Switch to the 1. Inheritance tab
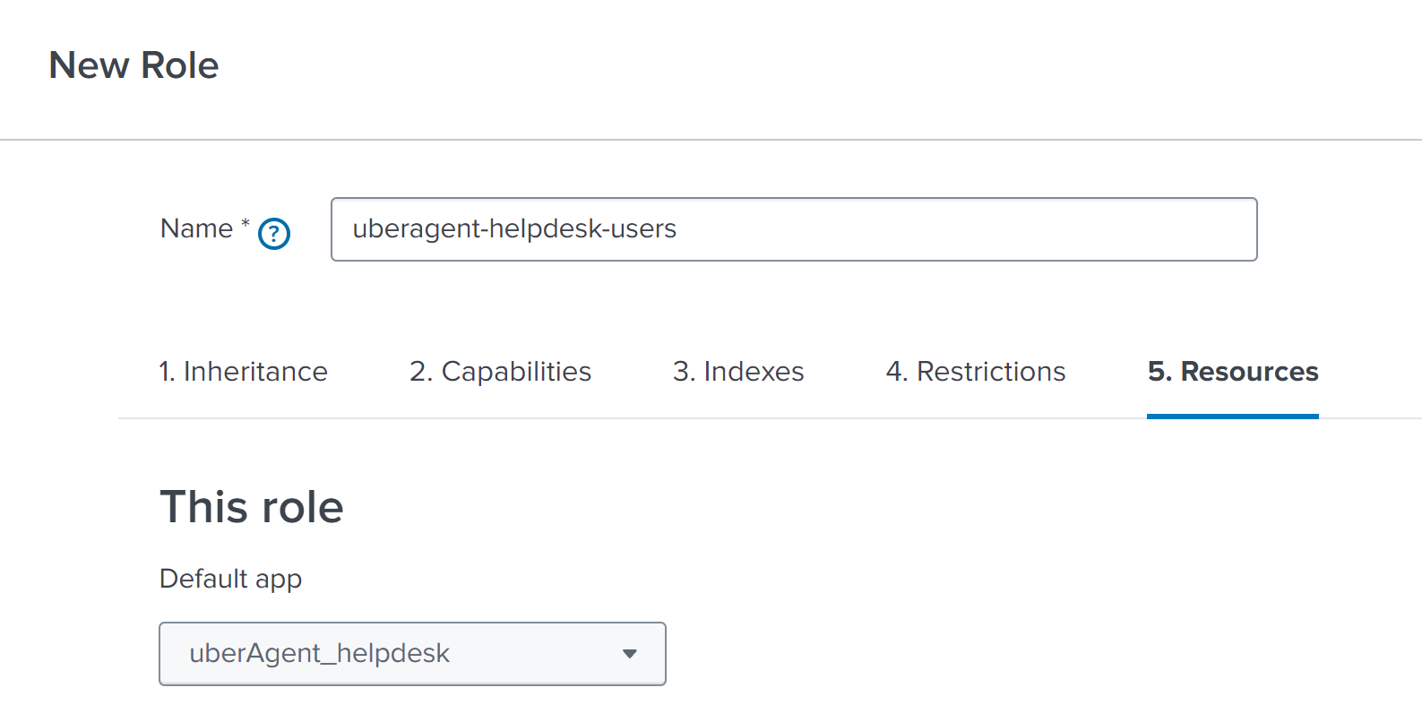The height and width of the screenshot is (722, 1422). click(x=243, y=372)
